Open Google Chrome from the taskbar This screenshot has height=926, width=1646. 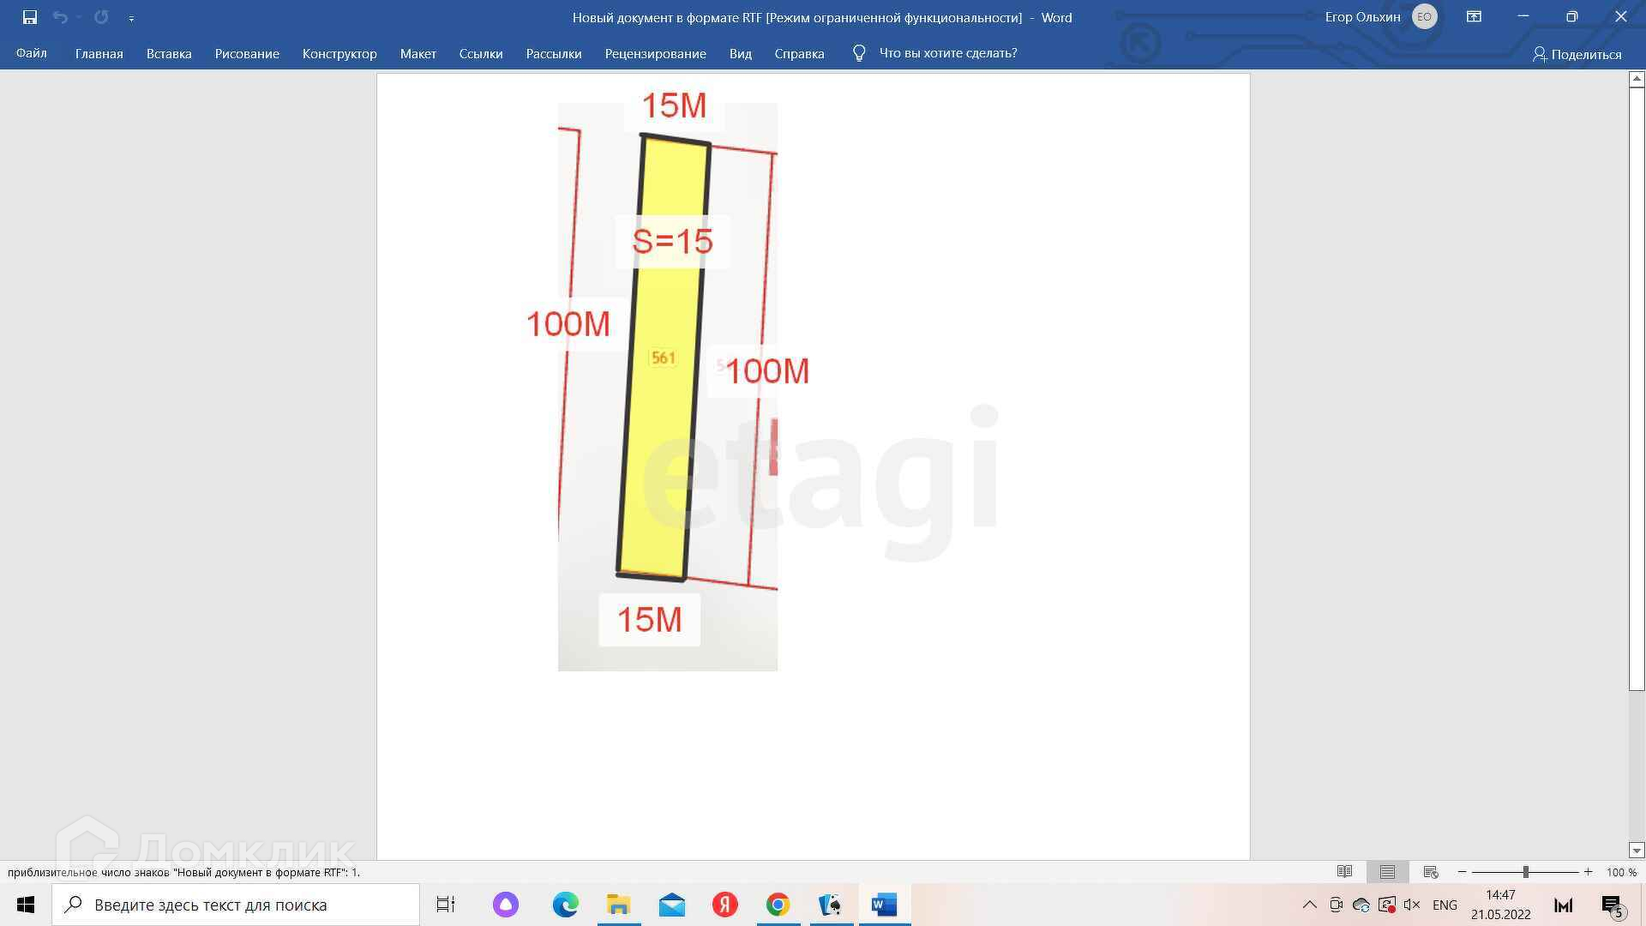tap(778, 905)
